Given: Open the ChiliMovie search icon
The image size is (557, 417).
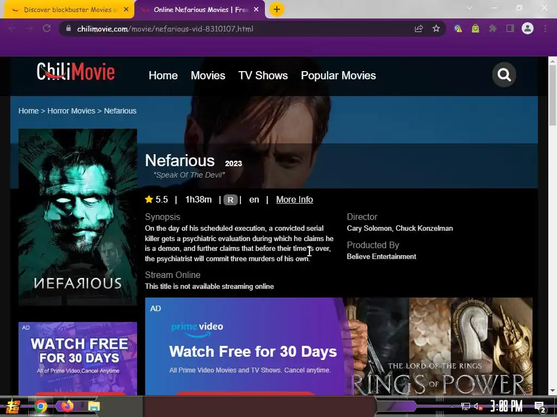Looking at the screenshot, I should (504, 75).
